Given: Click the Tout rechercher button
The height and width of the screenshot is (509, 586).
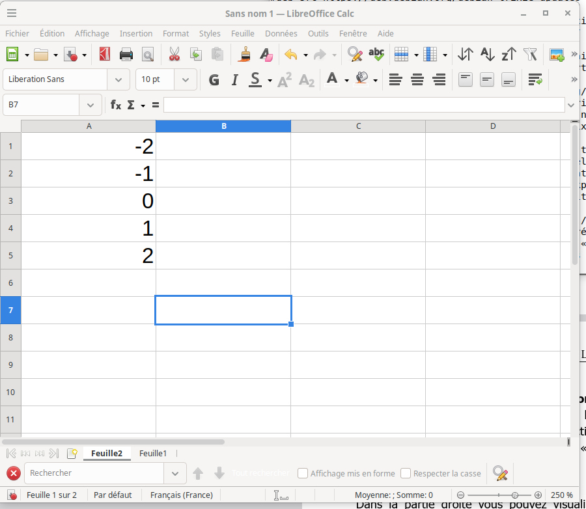Looking at the screenshot, I should [260, 473].
